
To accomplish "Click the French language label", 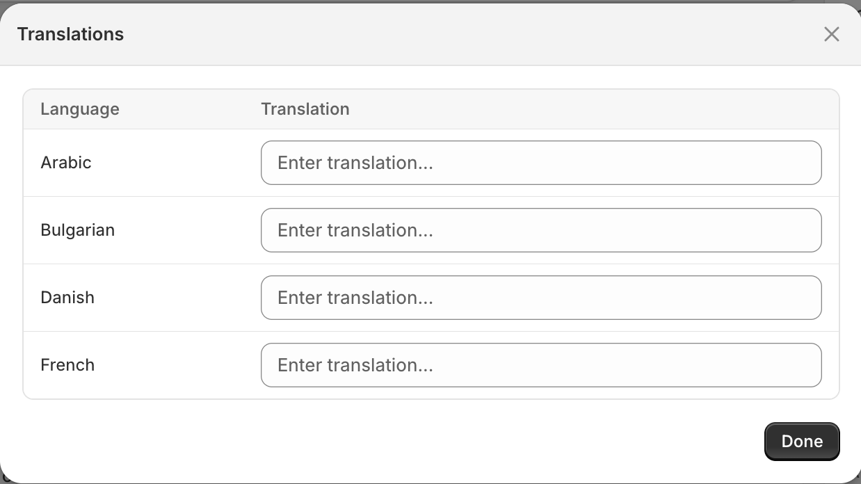I will (x=67, y=364).
